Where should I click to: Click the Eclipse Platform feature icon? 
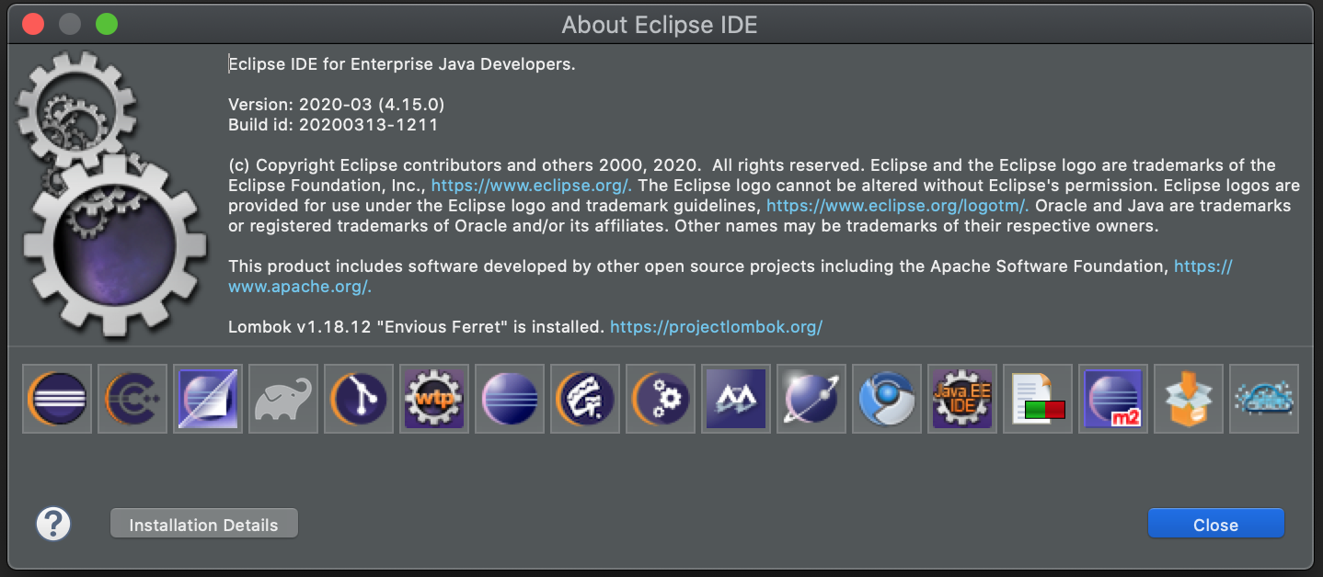click(x=57, y=399)
